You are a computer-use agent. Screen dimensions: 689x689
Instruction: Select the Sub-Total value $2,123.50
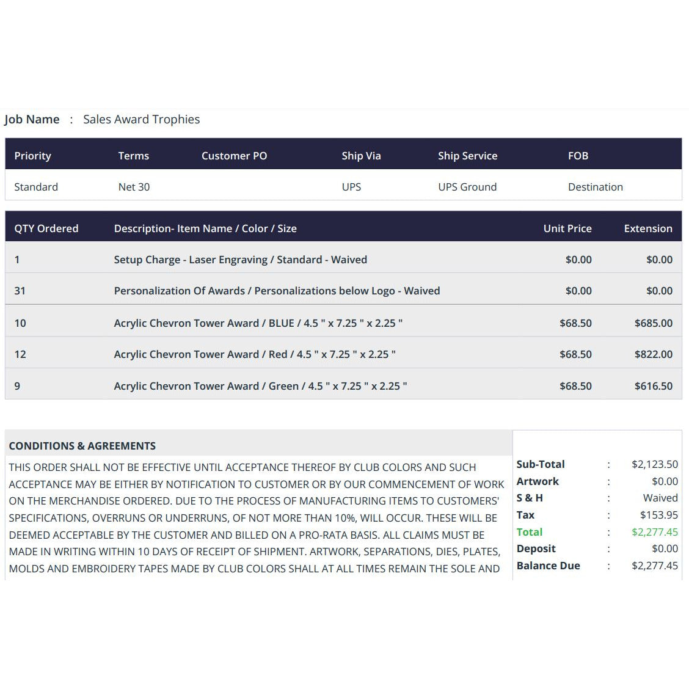tap(655, 464)
